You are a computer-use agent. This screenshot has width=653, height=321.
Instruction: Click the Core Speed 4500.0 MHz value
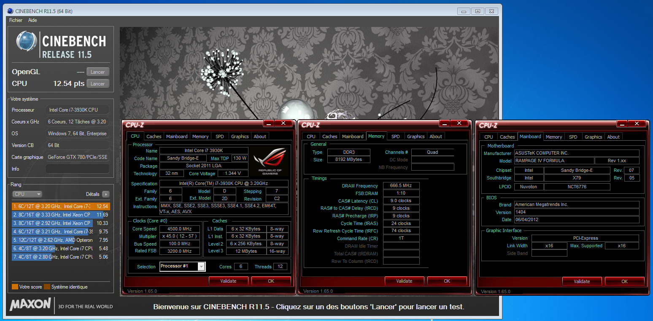(x=179, y=229)
